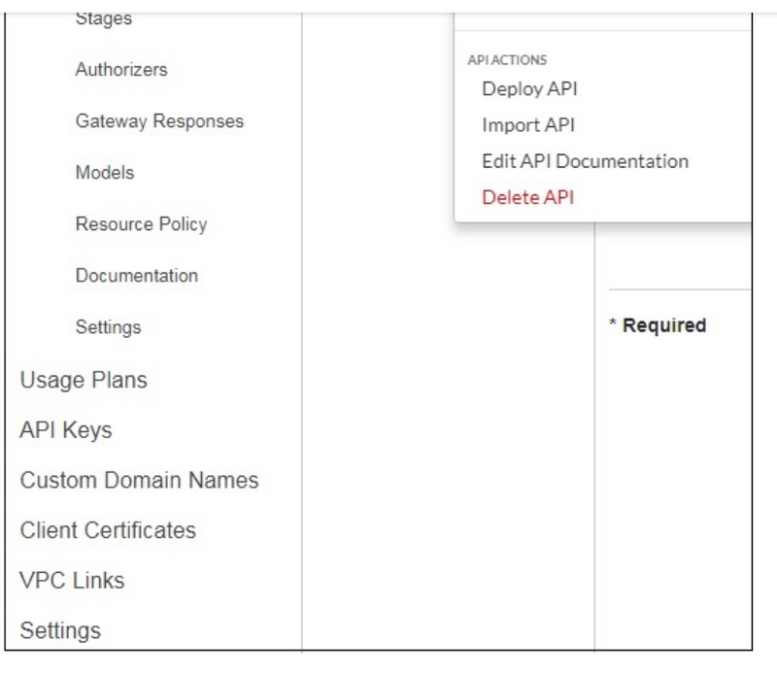Open the Settings item below VPC Links
This screenshot has height=674, width=777.
coord(60,630)
